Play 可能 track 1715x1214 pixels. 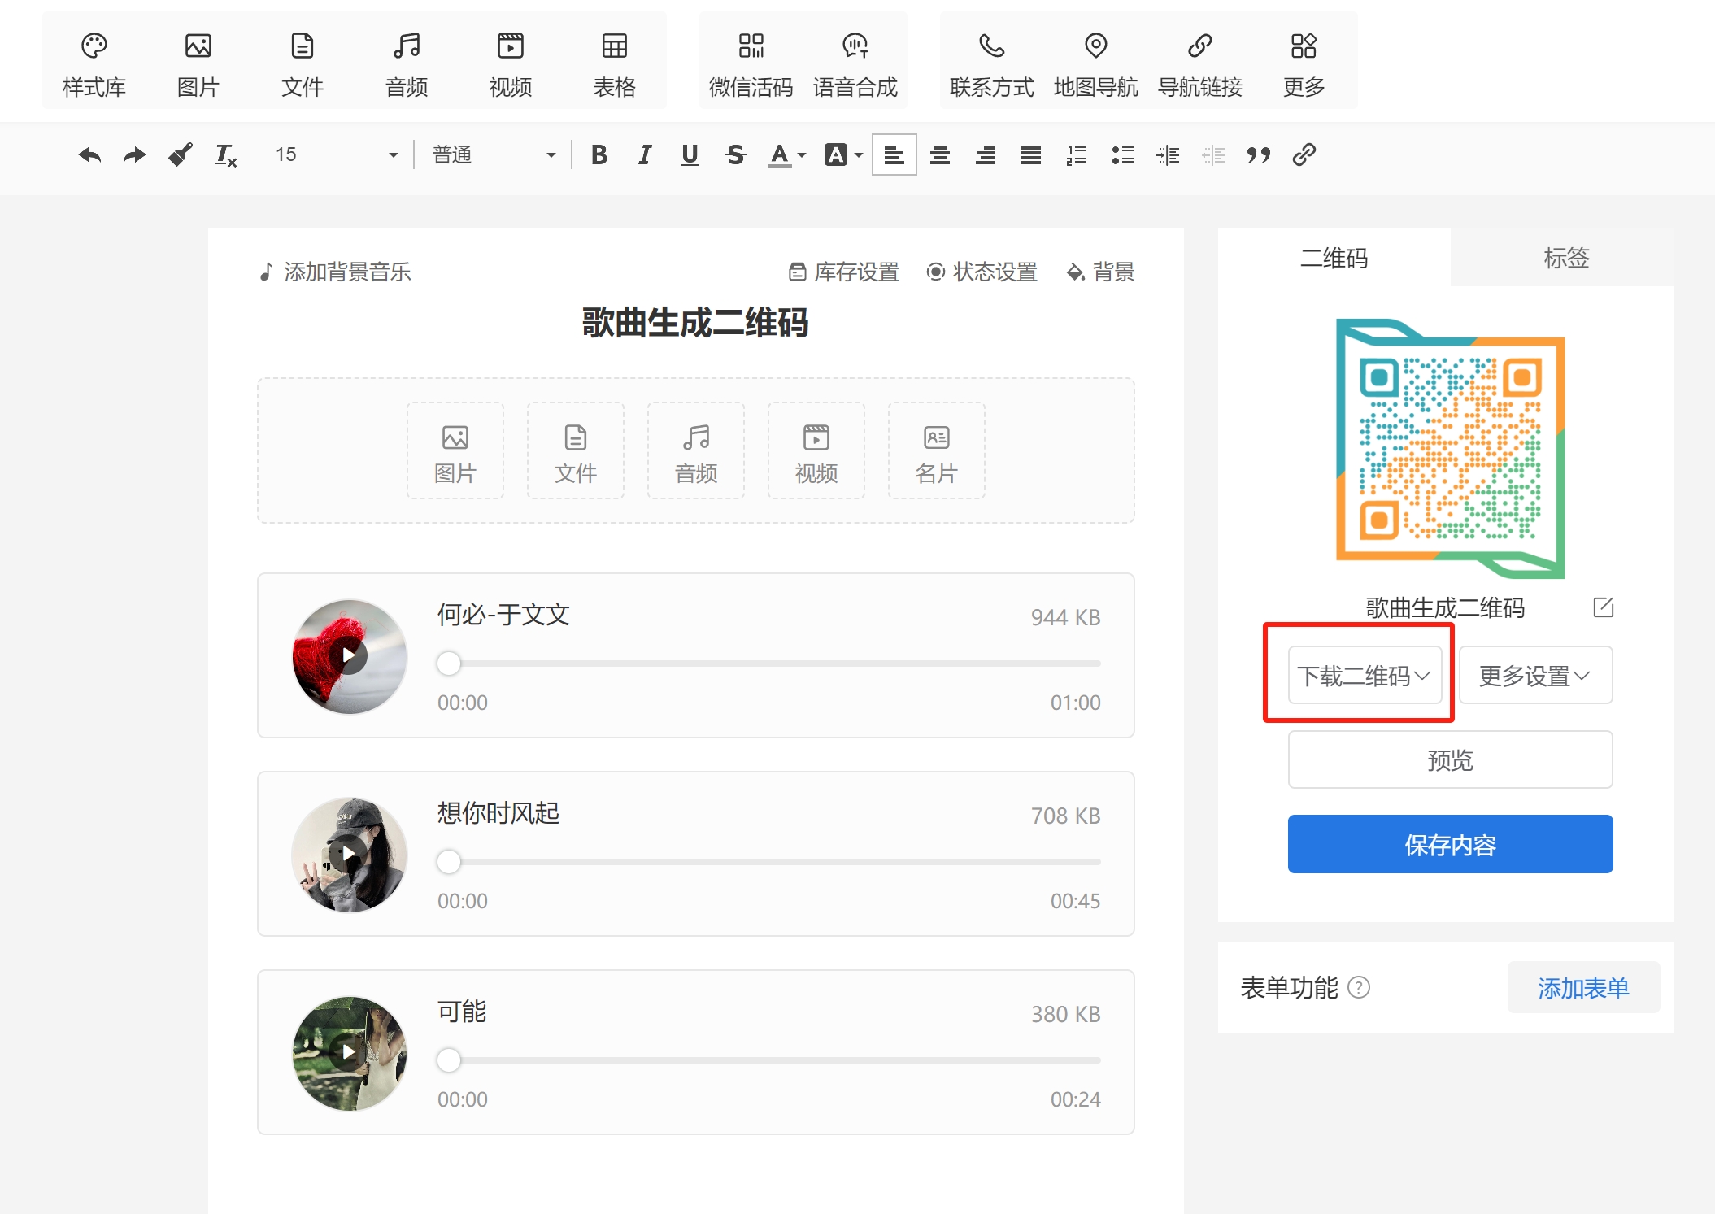point(349,1052)
